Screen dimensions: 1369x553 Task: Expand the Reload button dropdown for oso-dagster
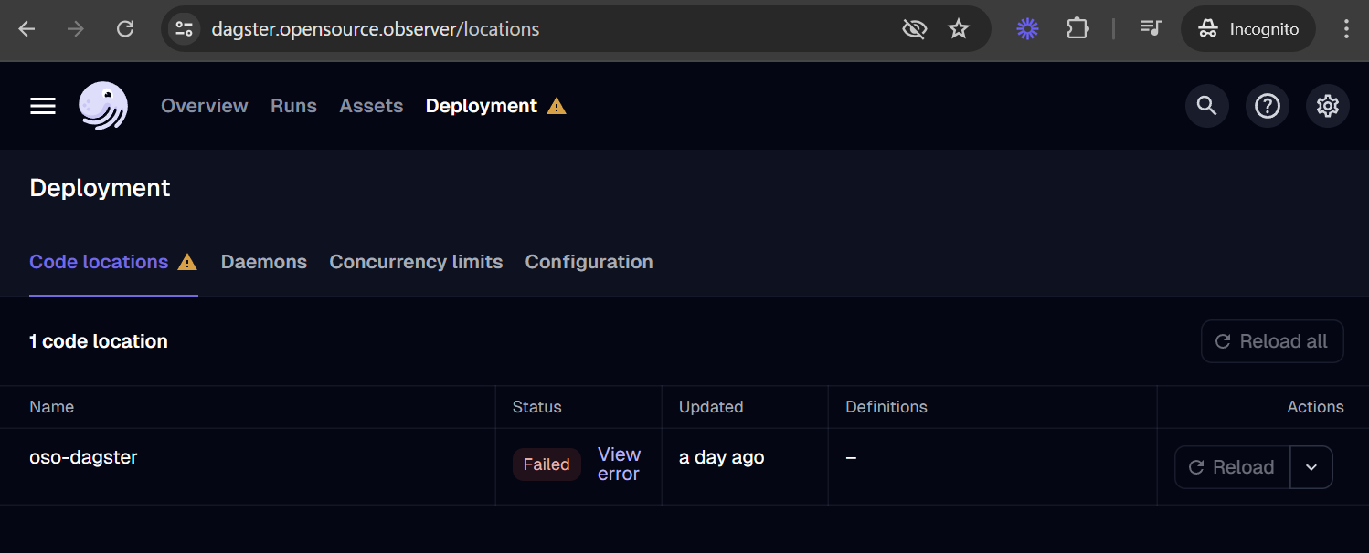click(x=1311, y=466)
